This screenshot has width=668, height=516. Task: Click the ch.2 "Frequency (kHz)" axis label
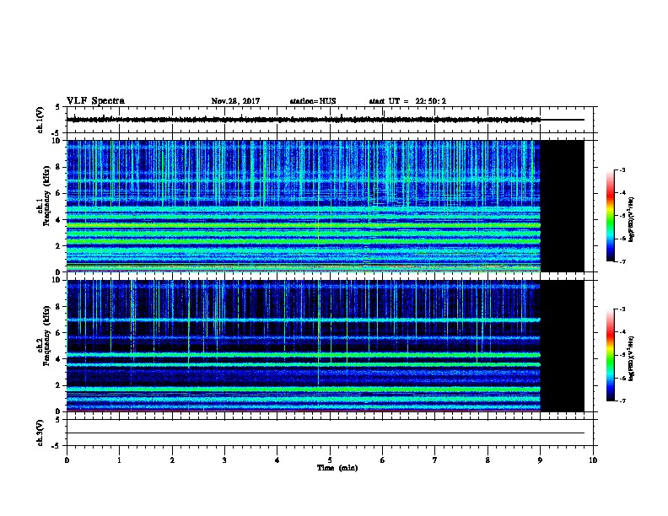coord(47,336)
